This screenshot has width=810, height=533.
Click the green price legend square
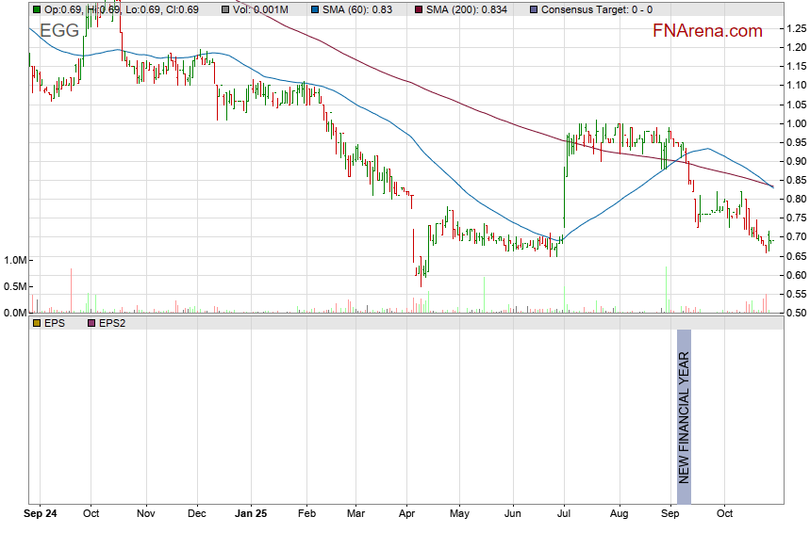tap(36, 8)
